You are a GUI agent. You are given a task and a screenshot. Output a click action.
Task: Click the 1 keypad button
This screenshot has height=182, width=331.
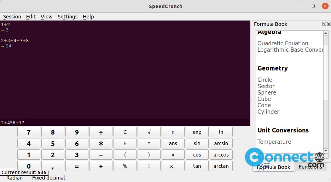point(29,155)
